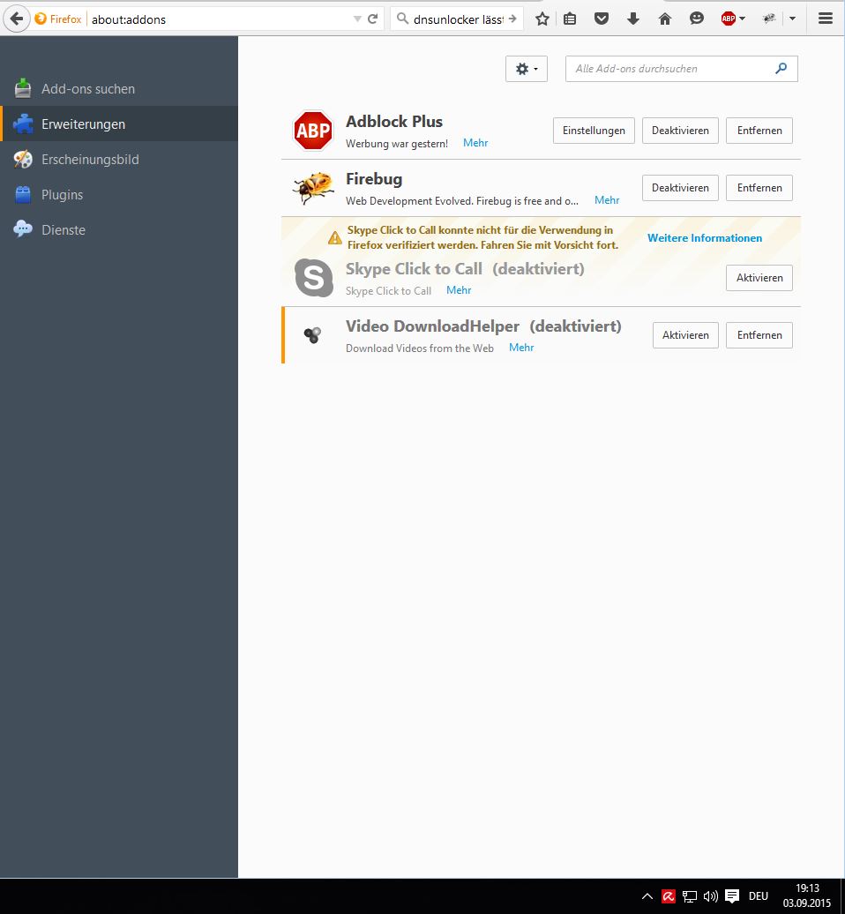Expand the Adblock Plus toolbar dropdown arrow
The height and width of the screenshot is (914, 845).
(742, 19)
